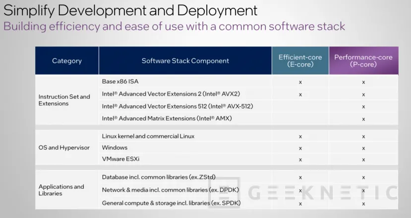411x218 pixels.
Task: Click P-core x mark for Linux kernel
Action: click(x=363, y=136)
